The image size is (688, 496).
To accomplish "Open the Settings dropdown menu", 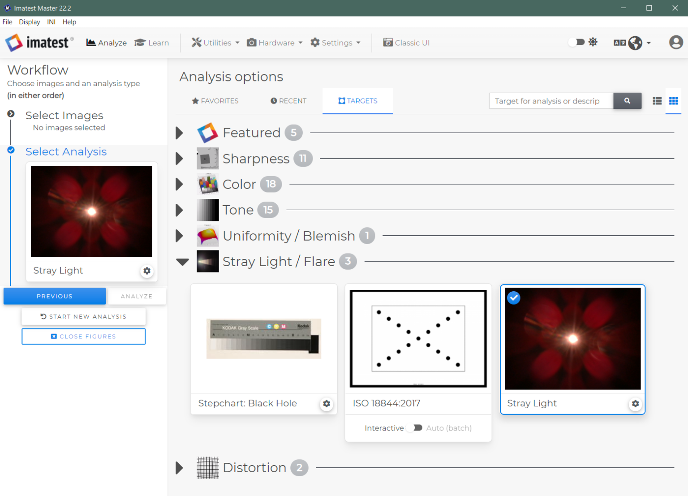I will click(x=335, y=43).
